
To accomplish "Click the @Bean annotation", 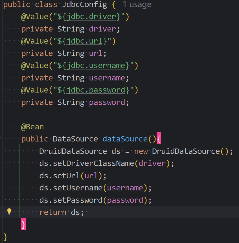I will click(x=32, y=127).
